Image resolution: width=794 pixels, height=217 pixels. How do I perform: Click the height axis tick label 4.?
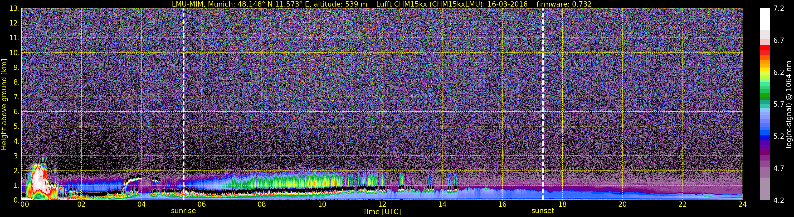coord(16,141)
